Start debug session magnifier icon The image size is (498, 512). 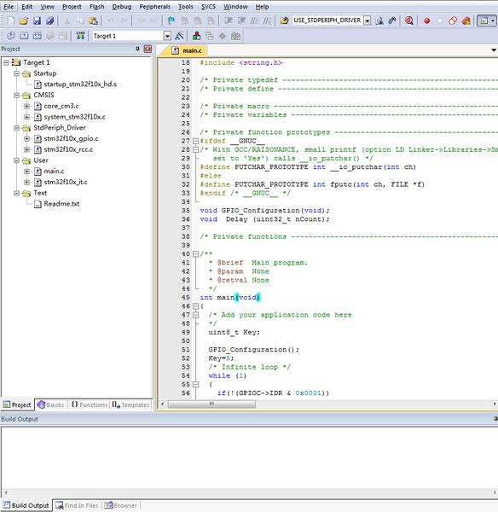coord(409,20)
